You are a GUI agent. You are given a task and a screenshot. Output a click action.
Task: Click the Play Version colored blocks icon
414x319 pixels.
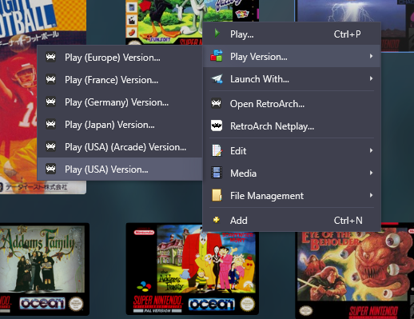coord(217,56)
